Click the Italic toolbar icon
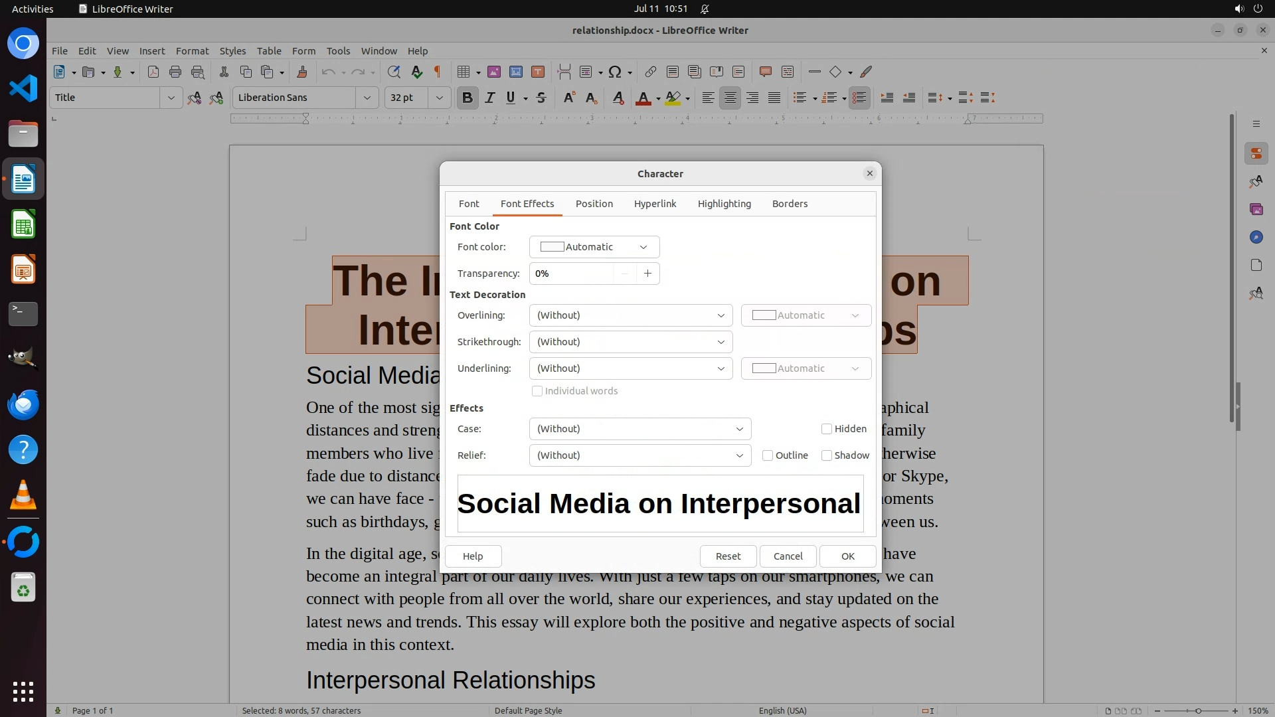Screen dimensions: 1275x717 point(489,98)
